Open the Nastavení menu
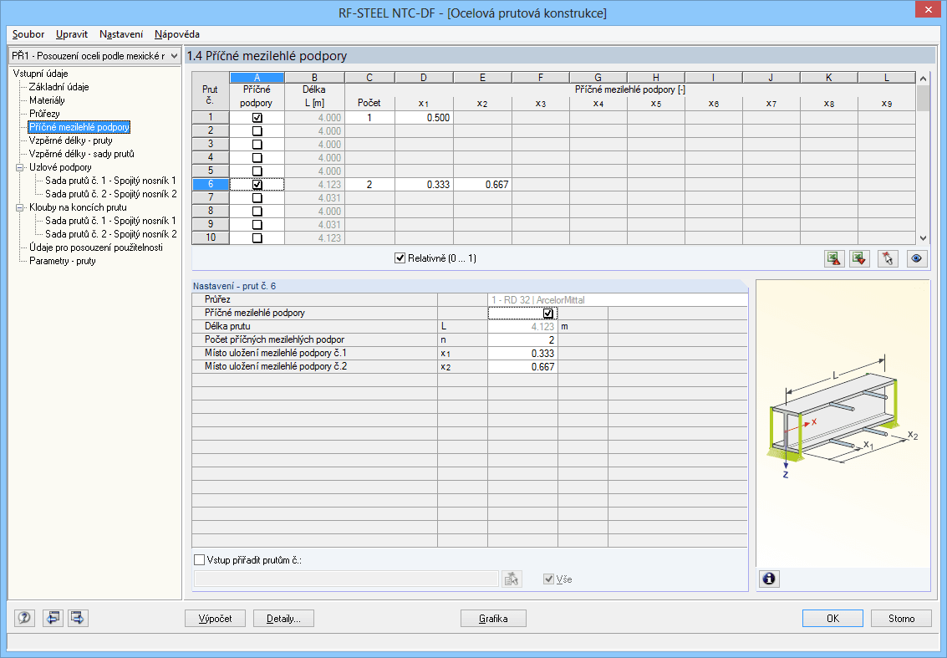The width and height of the screenshot is (947, 658). tap(121, 34)
